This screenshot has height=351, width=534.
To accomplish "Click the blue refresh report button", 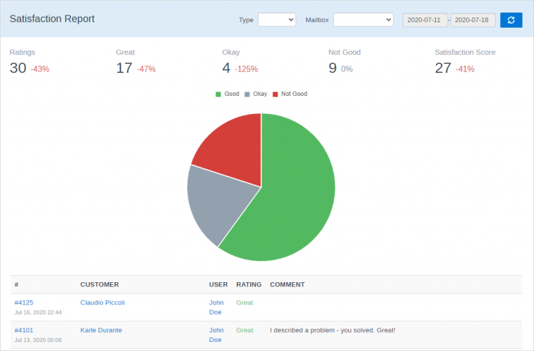I will point(511,20).
